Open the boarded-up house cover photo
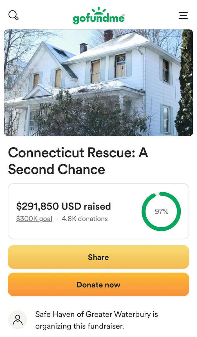 pyautogui.click(x=98, y=82)
